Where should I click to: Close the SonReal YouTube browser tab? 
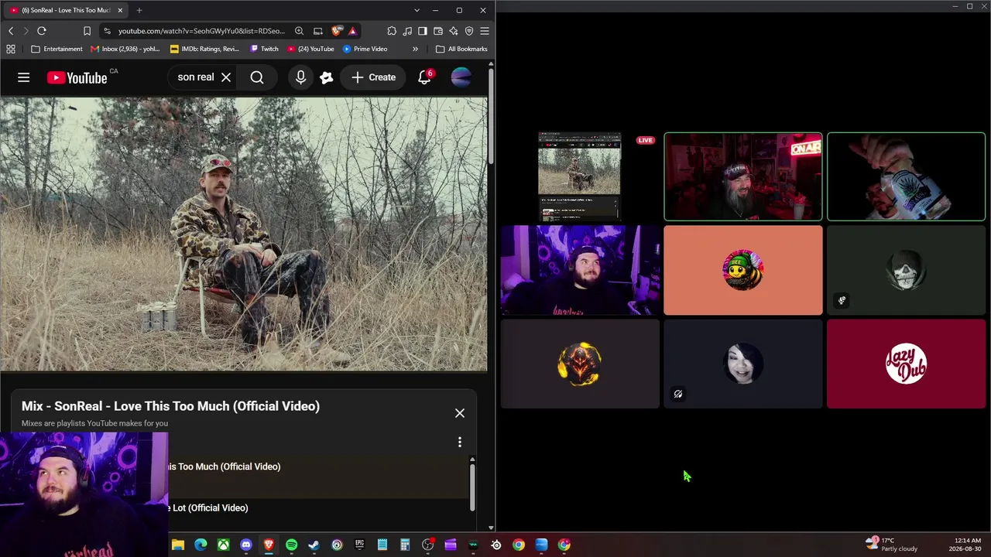tap(120, 10)
